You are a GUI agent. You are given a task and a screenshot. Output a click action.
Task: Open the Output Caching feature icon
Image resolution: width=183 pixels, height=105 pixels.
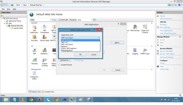click(x=44, y=62)
